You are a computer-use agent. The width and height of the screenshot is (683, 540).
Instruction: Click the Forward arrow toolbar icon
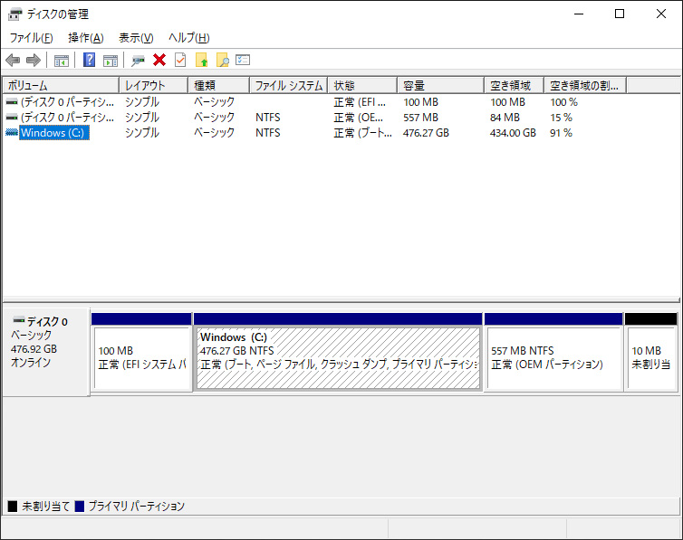click(34, 60)
